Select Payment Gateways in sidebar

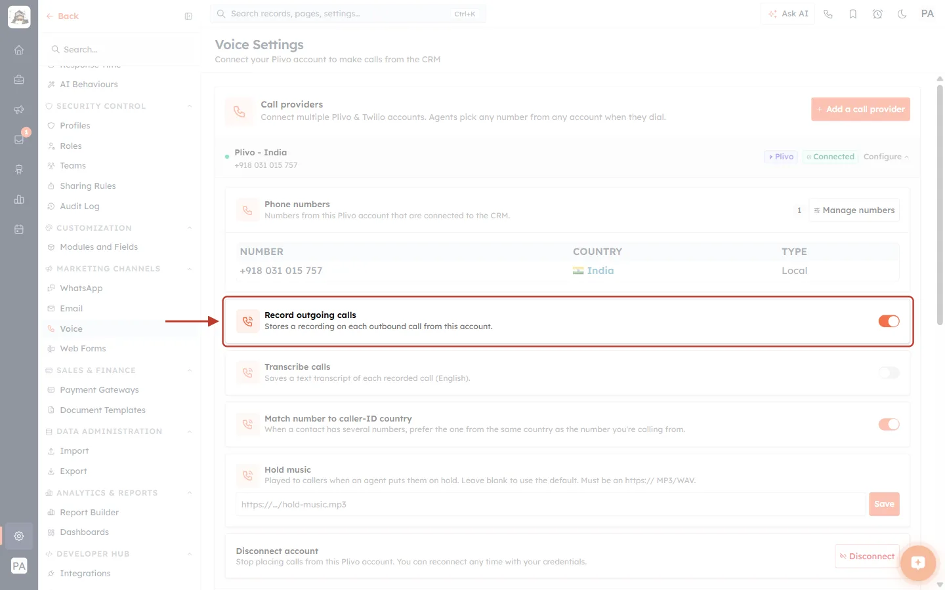99,390
